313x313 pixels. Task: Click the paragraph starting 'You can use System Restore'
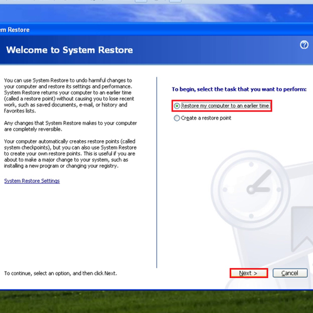69,96
